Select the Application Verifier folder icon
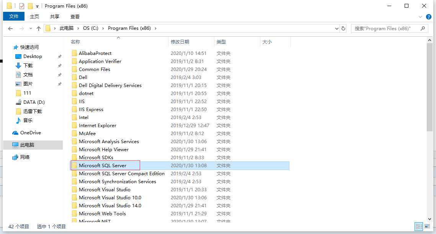This screenshot has height=234, width=436. pyautogui.click(x=74, y=61)
